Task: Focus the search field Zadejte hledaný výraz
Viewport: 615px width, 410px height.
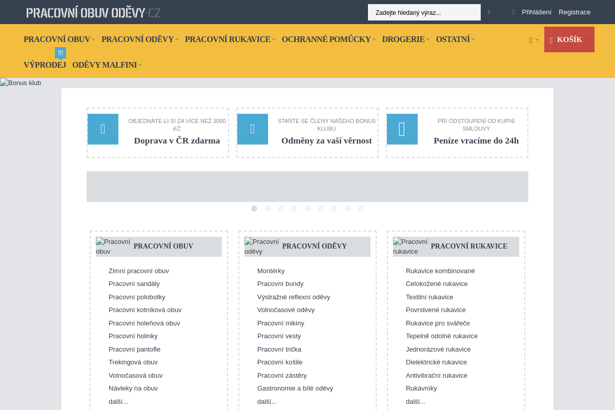Action: [x=424, y=12]
